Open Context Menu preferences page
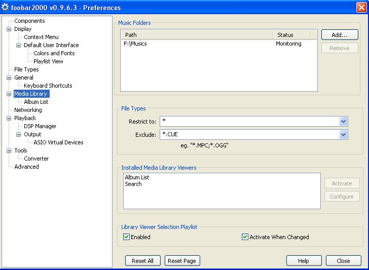Image resolution: width=369 pixels, height=270 pixels. pos(41,37)
